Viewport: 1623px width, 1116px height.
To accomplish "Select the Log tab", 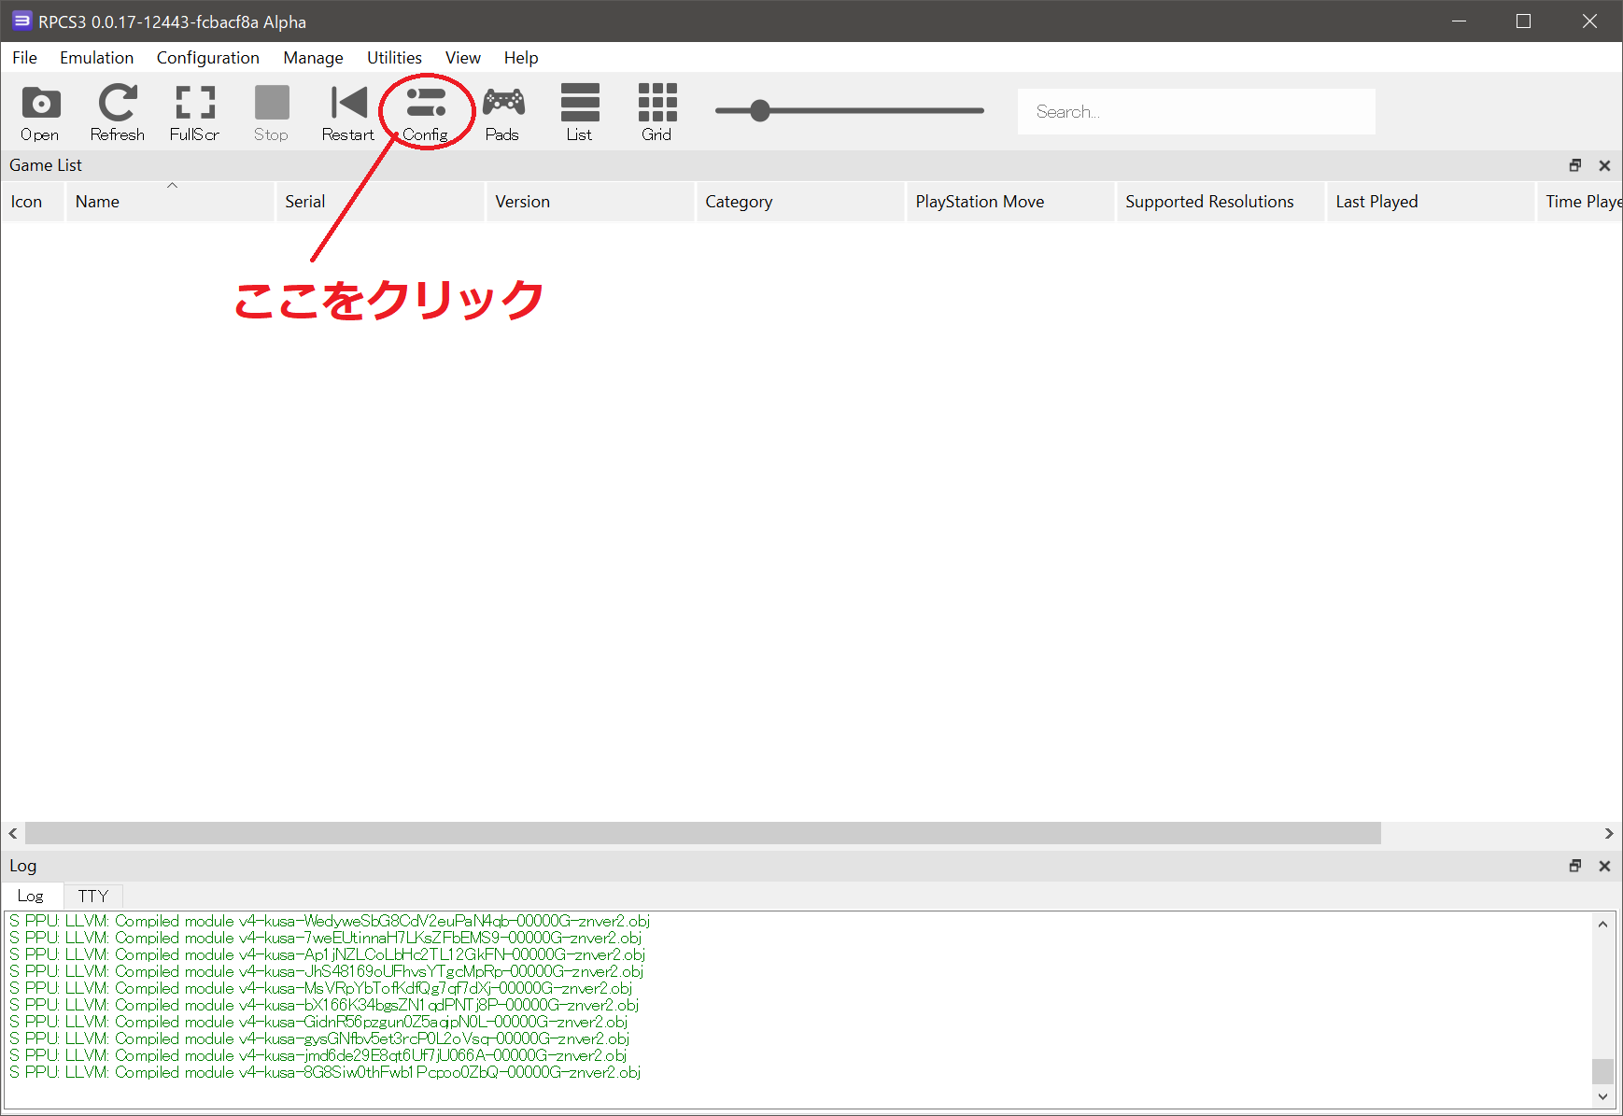I will point(31,896).
